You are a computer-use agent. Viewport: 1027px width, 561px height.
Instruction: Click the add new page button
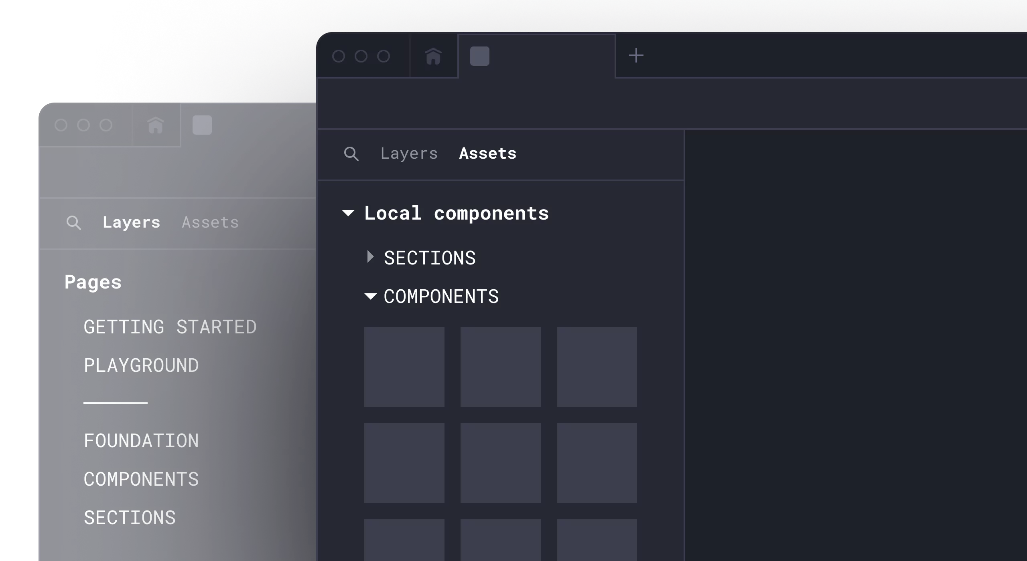pos(635,56)
